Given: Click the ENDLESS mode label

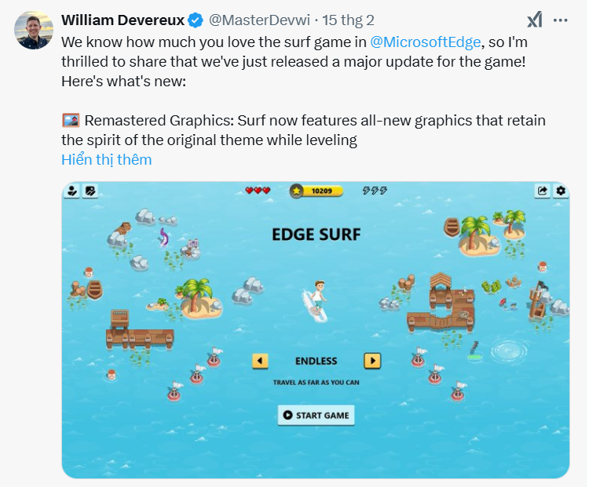Looking at the screenshot, I should pyautogui.click(x=316, y=361).
